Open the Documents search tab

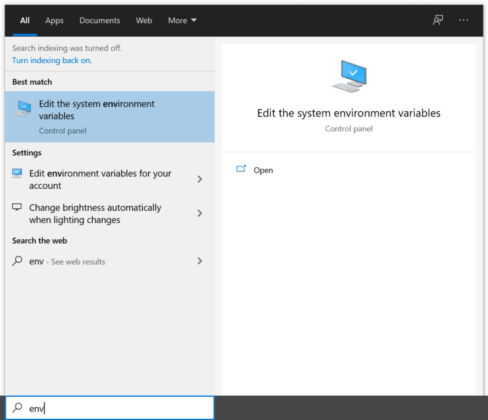[x=99, y=21]
